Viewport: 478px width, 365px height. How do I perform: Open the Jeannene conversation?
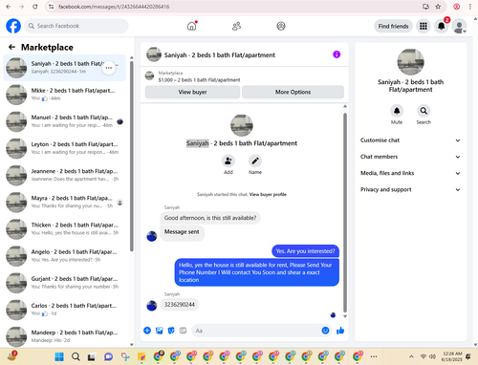coord(64,175)
